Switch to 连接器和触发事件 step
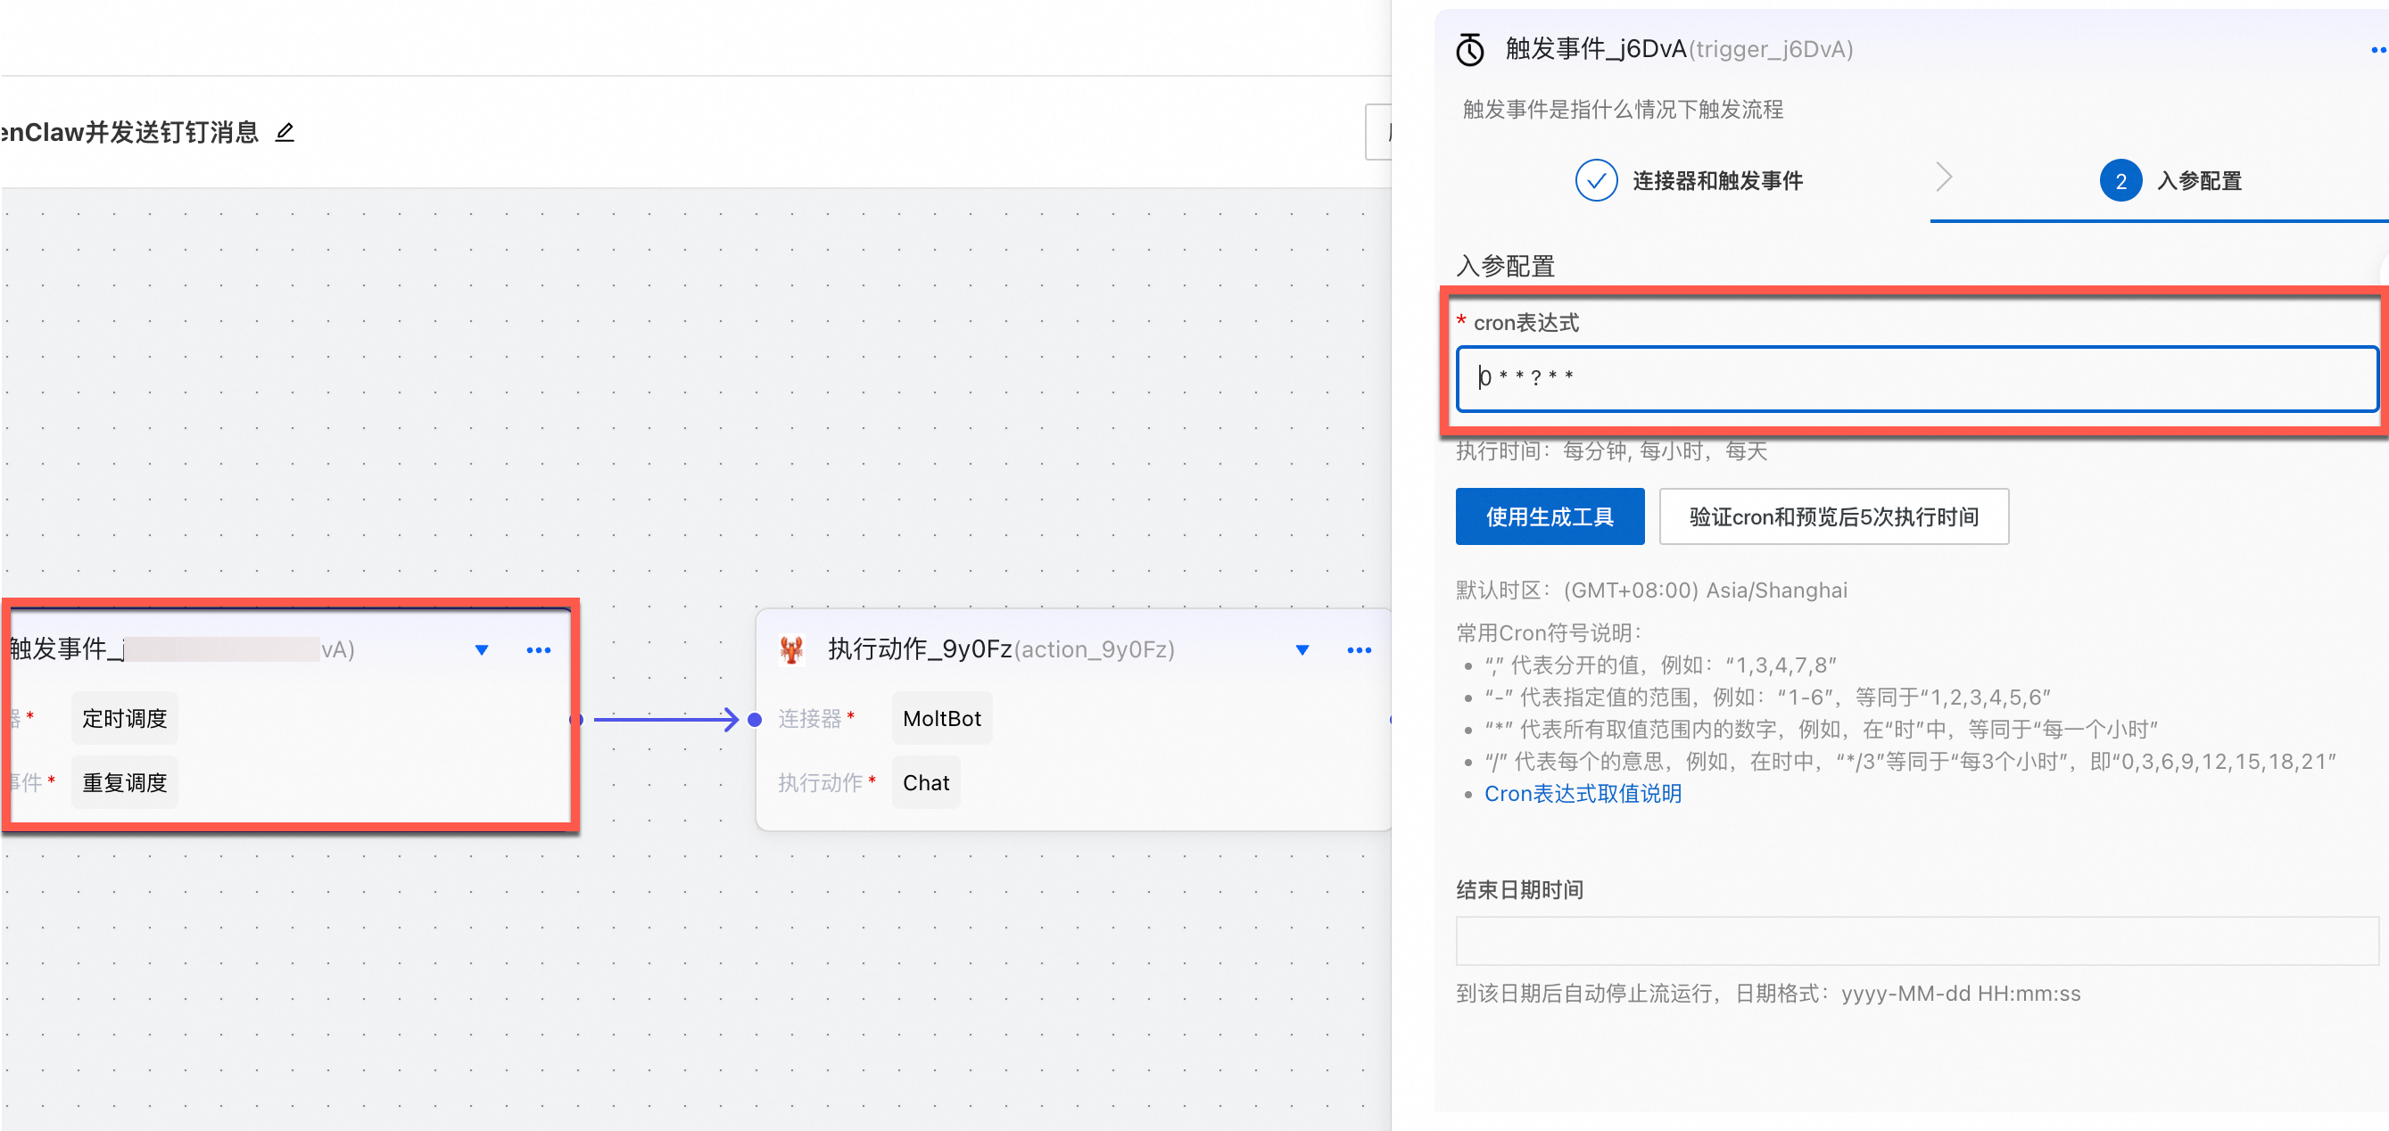 click(x=1716, y=181)
